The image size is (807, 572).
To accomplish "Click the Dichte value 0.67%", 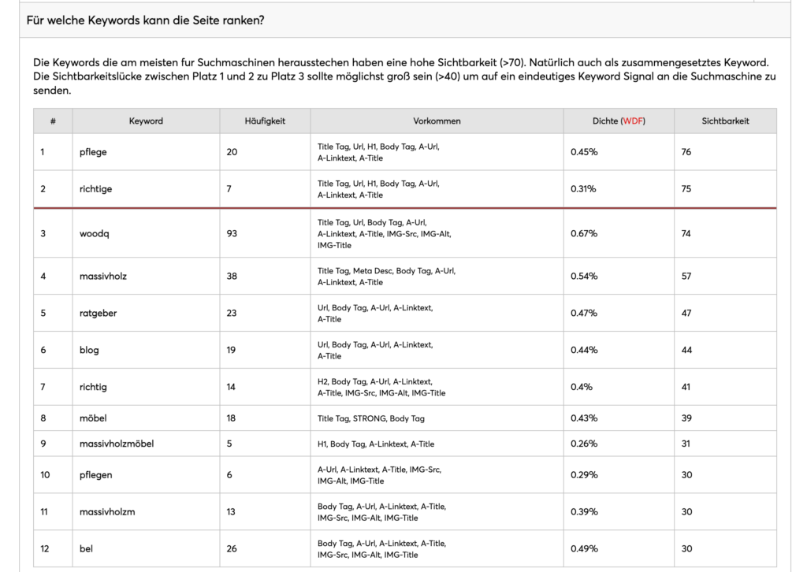I will pyautogui.click(x=584, y=233).
